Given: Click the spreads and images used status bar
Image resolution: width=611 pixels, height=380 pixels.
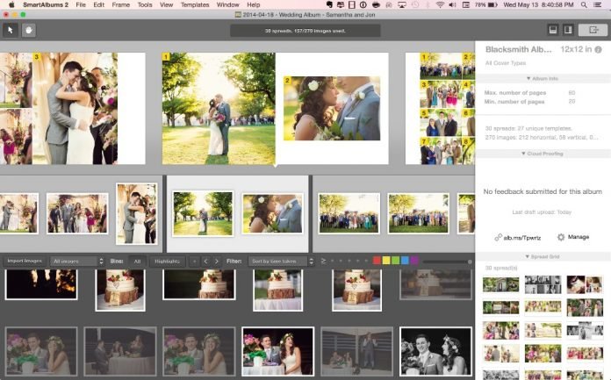Looking at the screenshot, I should 305,31.
